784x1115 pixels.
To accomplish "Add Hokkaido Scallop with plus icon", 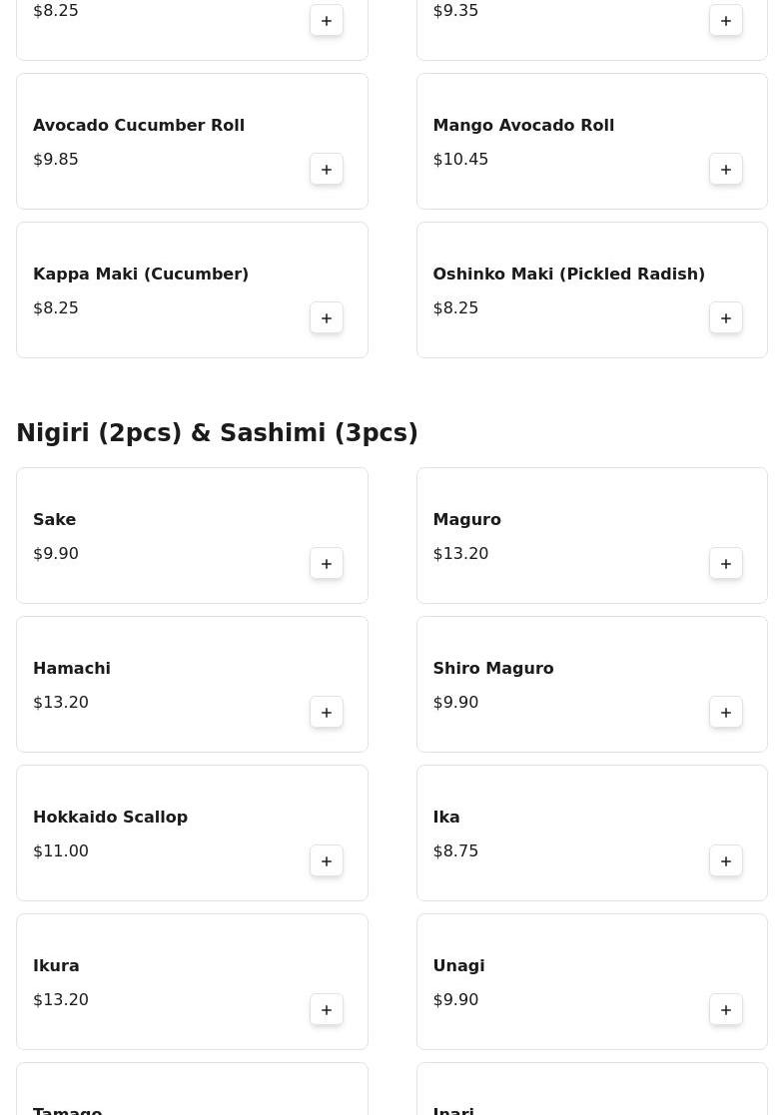I will [x=327, y=861].
